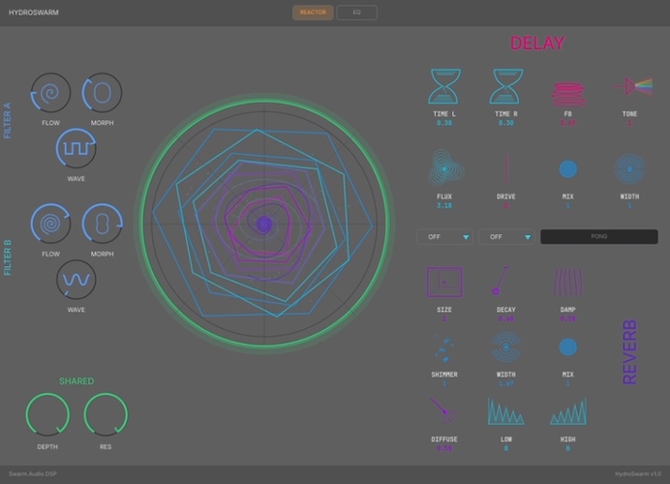Switch to the Reactor tab
The image size is (670, 484).
(x=313, y=13)
